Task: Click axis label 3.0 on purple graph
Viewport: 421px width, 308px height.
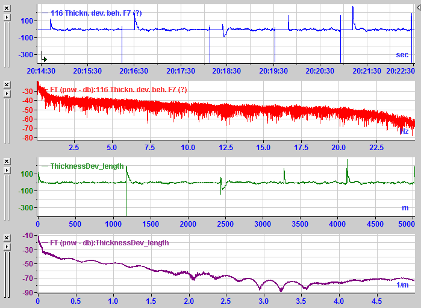Action: coord(264,301)
